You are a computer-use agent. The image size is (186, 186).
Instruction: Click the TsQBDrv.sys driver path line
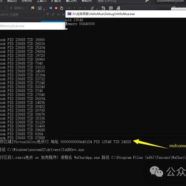(42, 150)
